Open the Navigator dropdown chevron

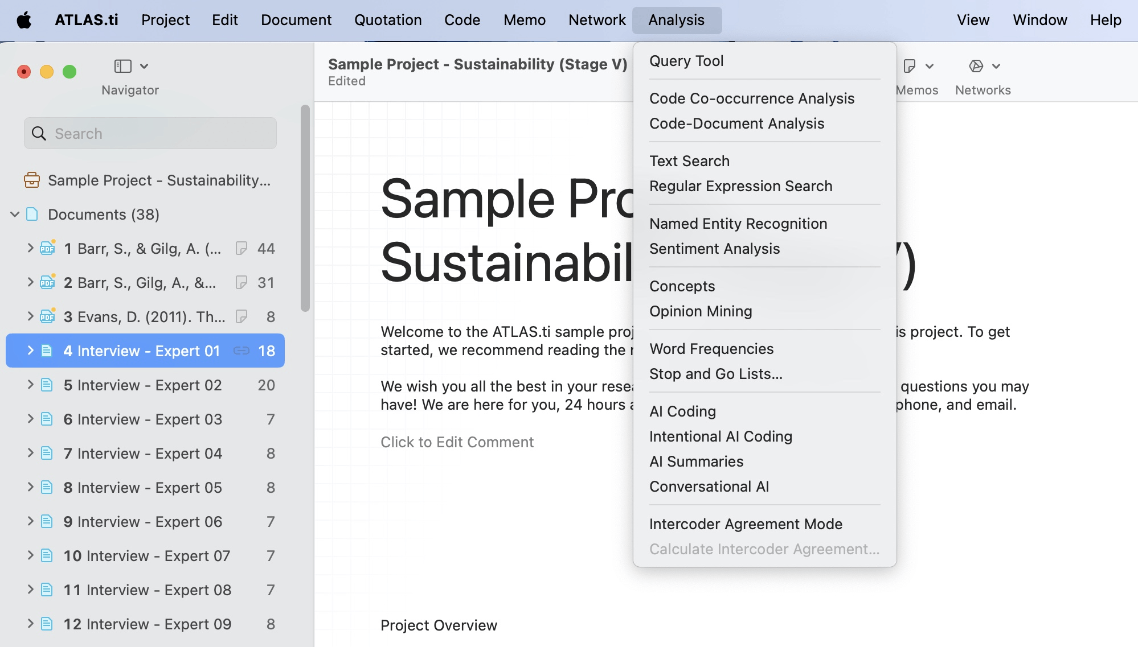144,66
